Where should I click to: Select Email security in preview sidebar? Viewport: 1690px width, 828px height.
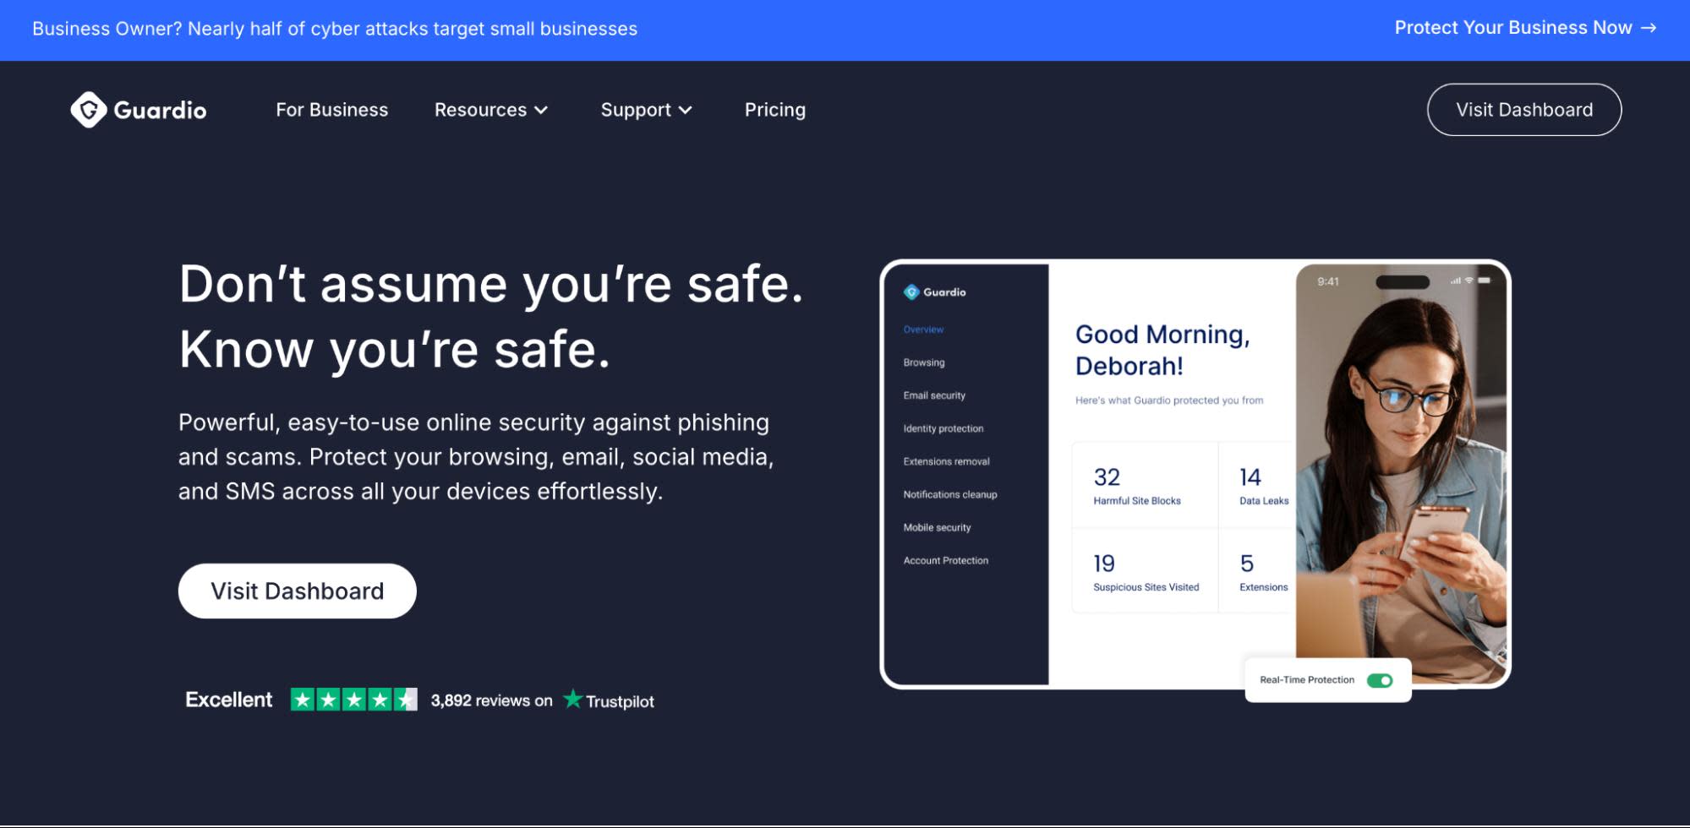tap(934, 395)
